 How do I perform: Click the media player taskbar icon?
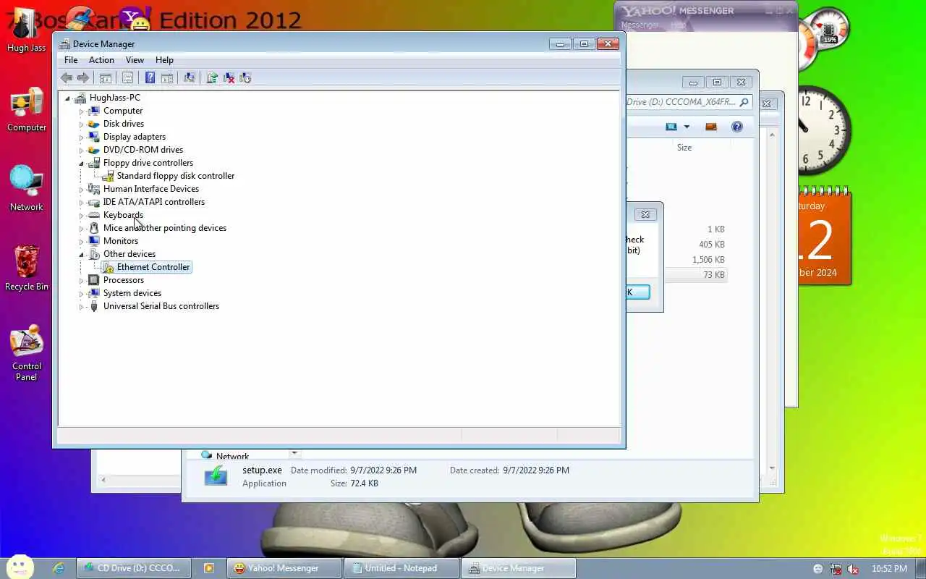tap(208, 568)
